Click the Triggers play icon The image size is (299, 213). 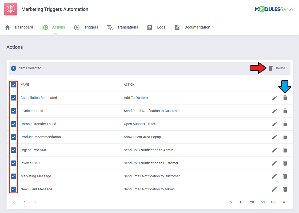(x=77, y=27)
